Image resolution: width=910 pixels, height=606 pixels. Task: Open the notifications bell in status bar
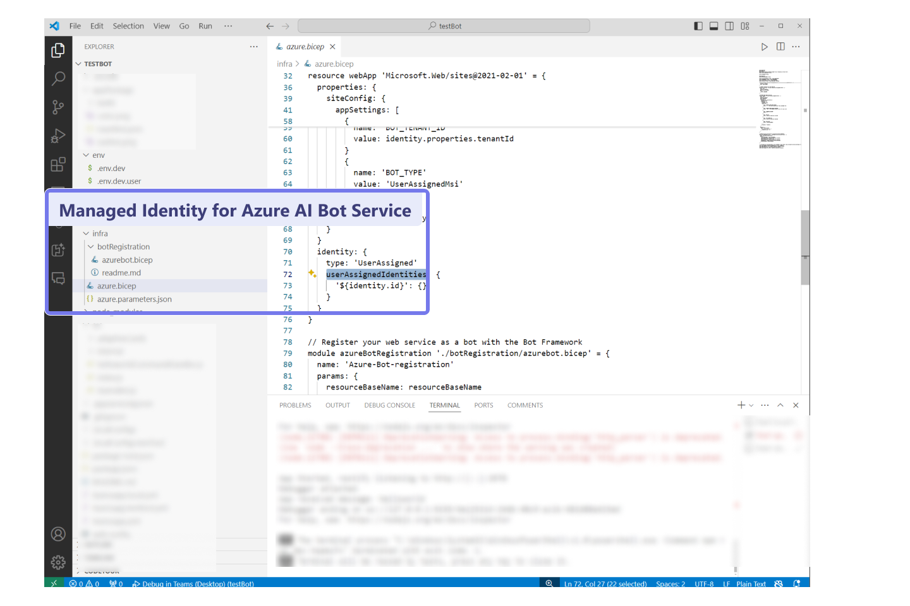coord(797,584)
